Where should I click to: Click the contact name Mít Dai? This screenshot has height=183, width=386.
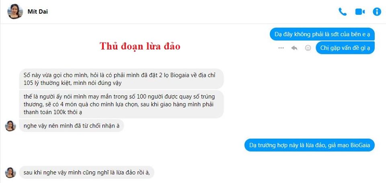38,11
